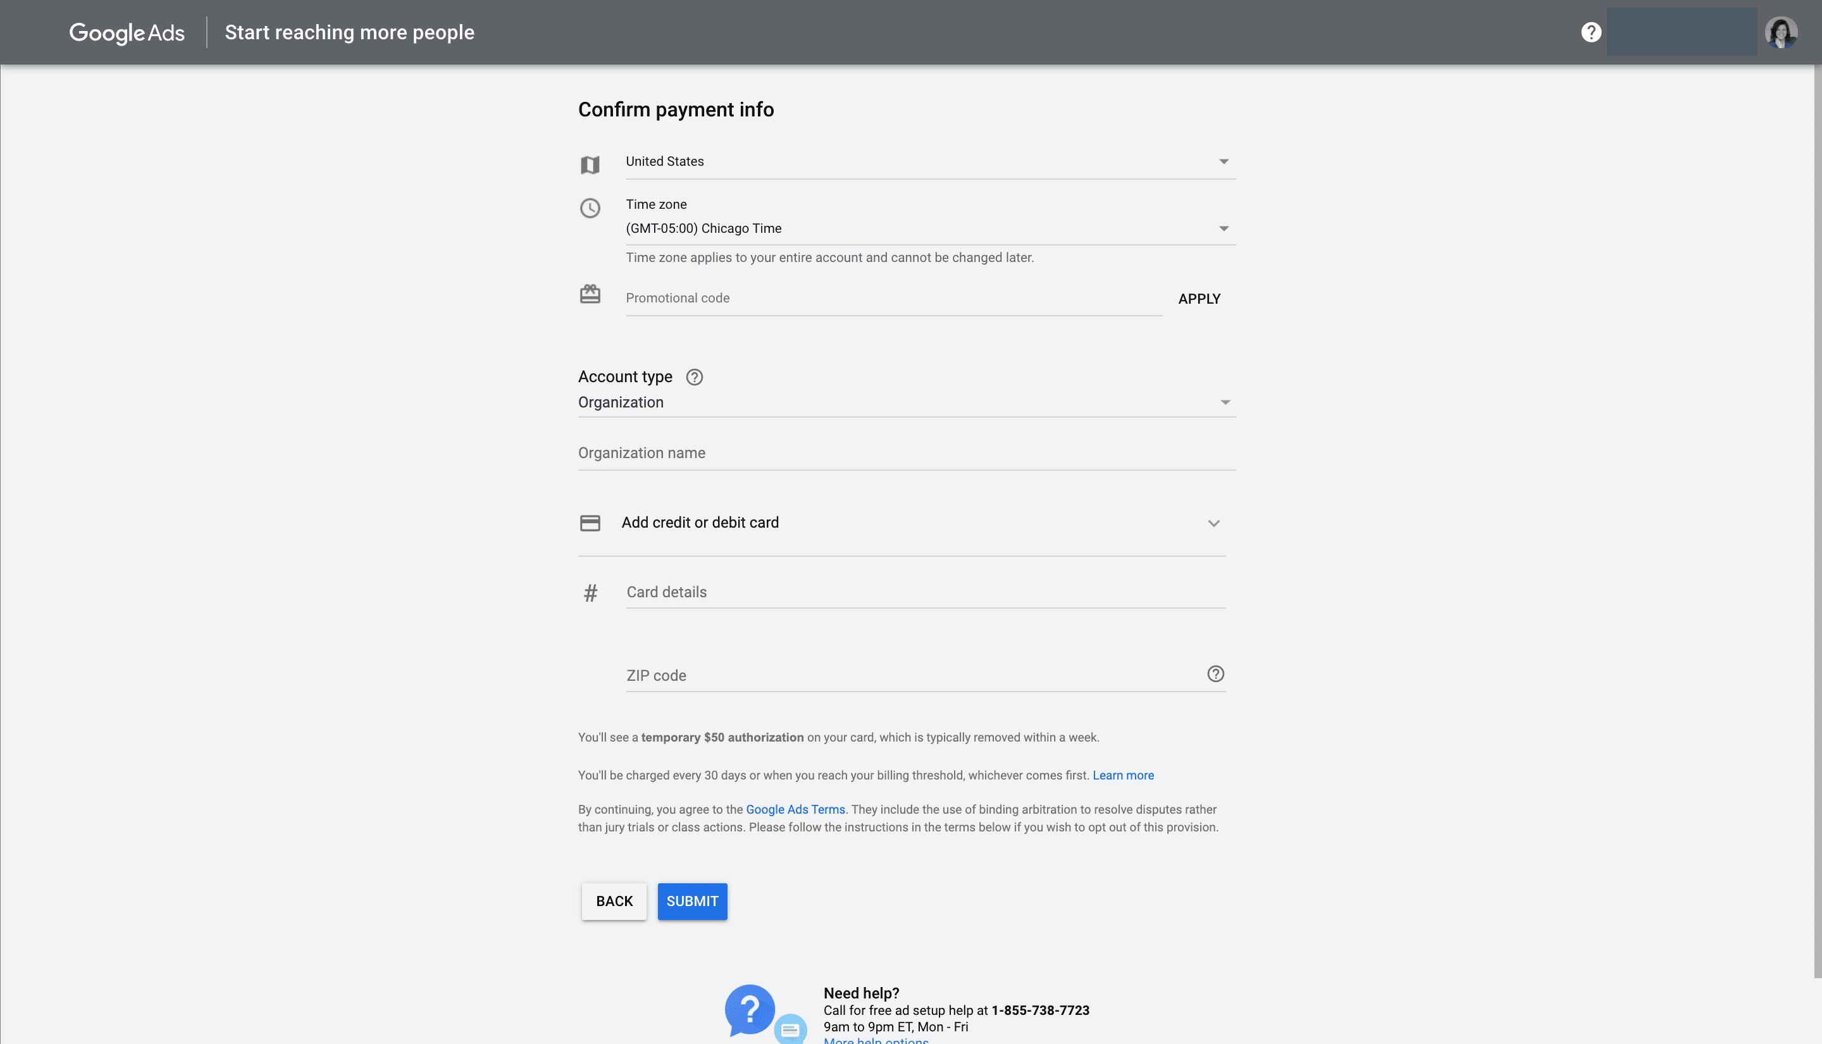Click the credit card icon
This screenshot has height=1044, width=1822.
click(x=590, y=523)
